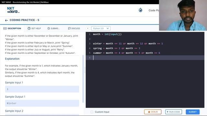Image resolution: width=207 pixels, height=116 pixels.
Task: Open the Code Playground link
Action: 154,10
